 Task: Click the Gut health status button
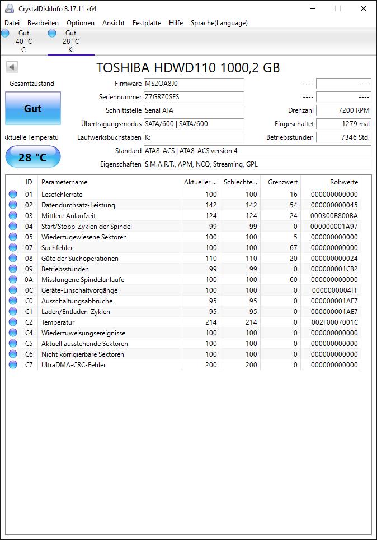click(x=33, y=108)
